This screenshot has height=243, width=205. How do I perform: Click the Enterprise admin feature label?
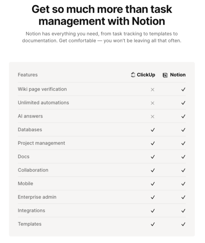point(37,197)
